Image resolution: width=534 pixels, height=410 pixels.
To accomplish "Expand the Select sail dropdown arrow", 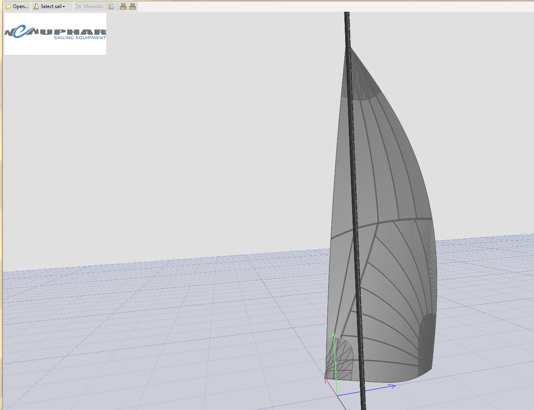I will click(x=64, y=7).
